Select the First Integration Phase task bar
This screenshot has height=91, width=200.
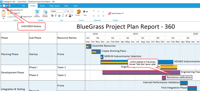click(x=192, y=88)
